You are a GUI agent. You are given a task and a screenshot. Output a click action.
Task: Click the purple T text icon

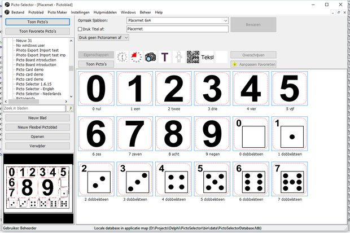coord(164,57)
